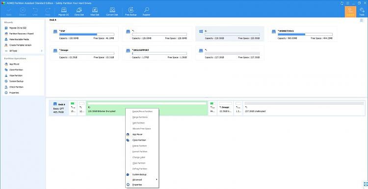Viewport: 368px width, 189px height.
Task: Select the *:Image partition card
Action: click(x=84, y=53)
